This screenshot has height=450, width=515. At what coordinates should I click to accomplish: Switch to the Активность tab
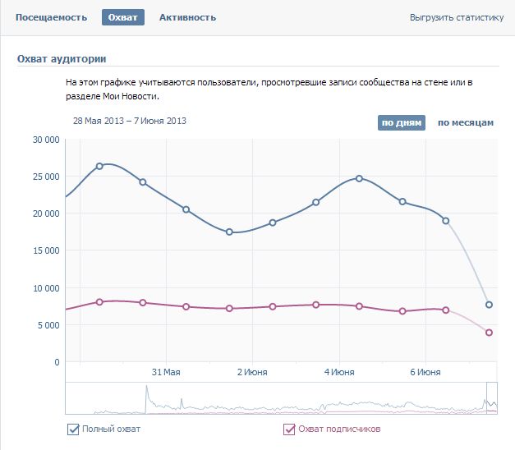tap(187, 17)
